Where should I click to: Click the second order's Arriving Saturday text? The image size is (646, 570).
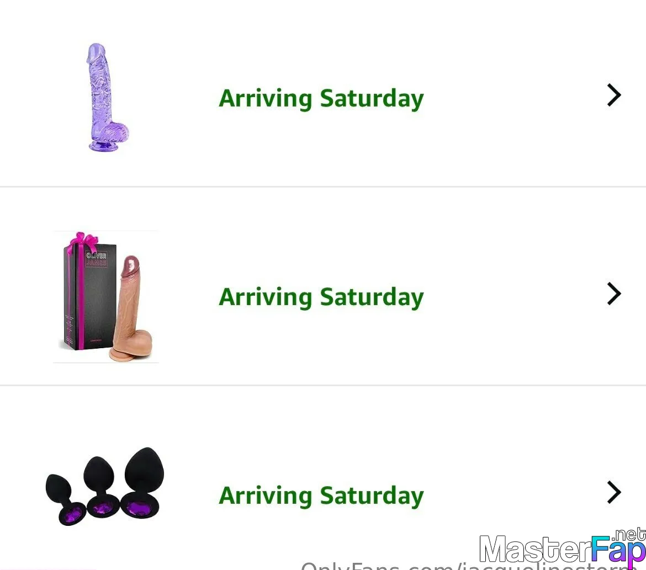tap(321, 297)
